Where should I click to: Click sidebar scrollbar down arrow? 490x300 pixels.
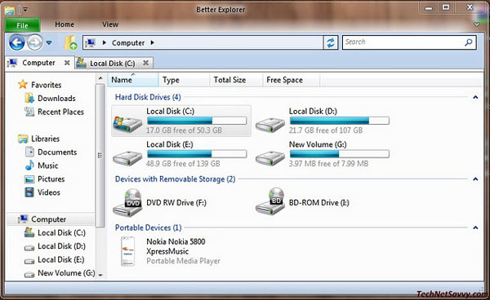(x=100, y=275)
